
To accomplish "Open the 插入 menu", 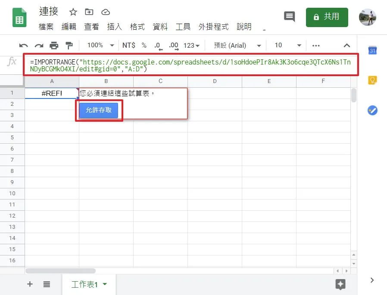I will (114, 27).
